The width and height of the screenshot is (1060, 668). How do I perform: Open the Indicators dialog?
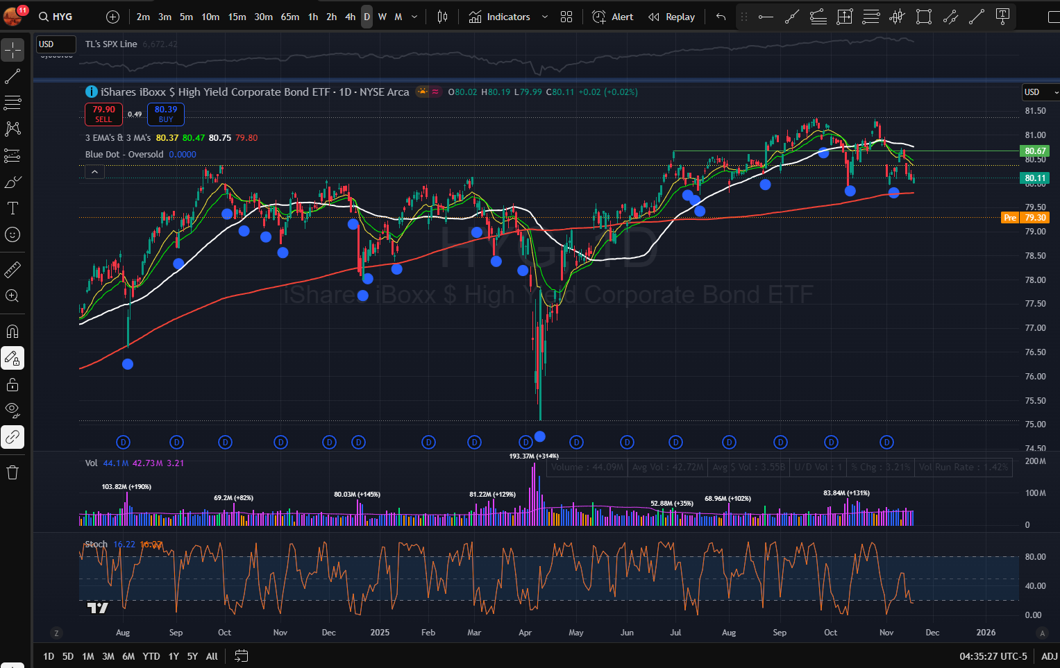(x=500, y=17)
